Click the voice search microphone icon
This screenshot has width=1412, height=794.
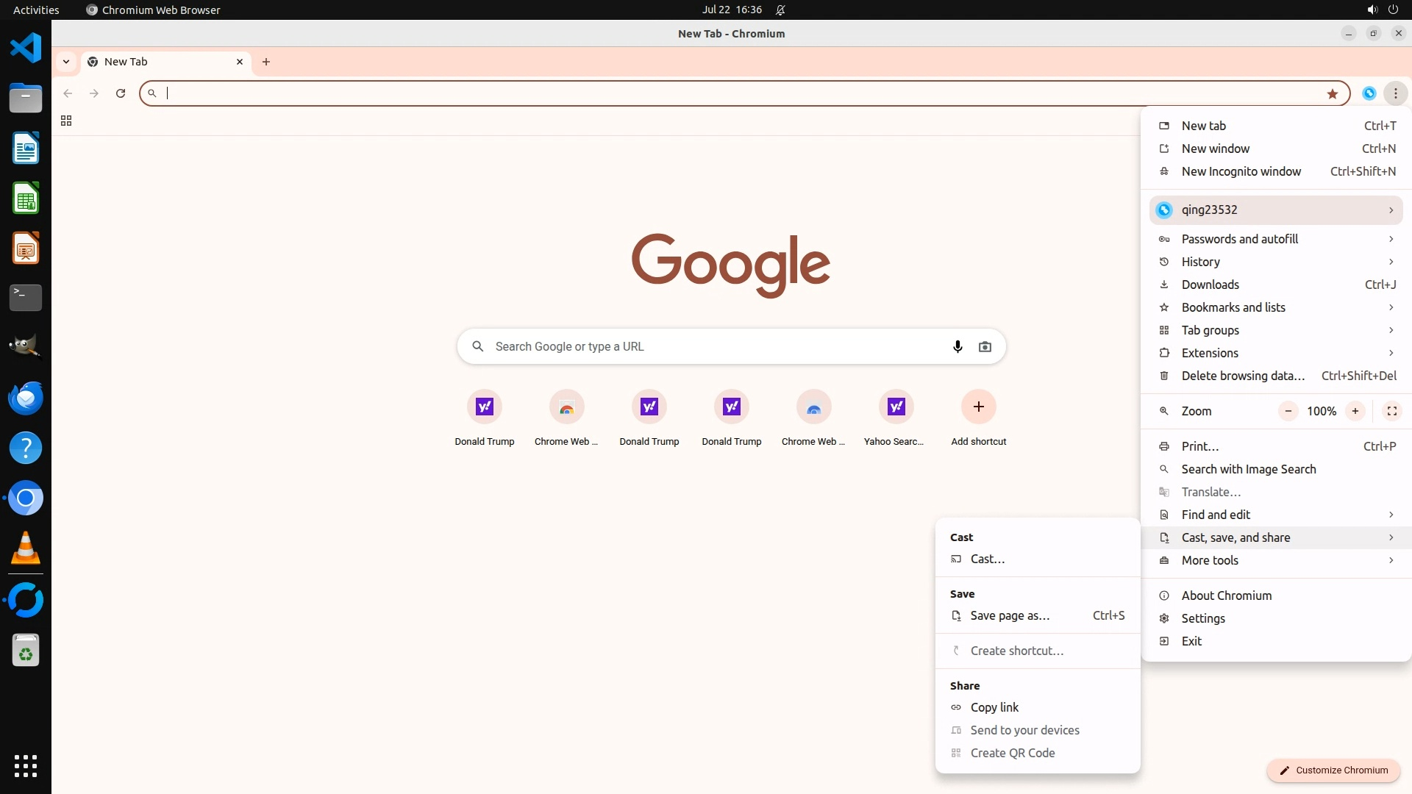(x=957, y=346)
